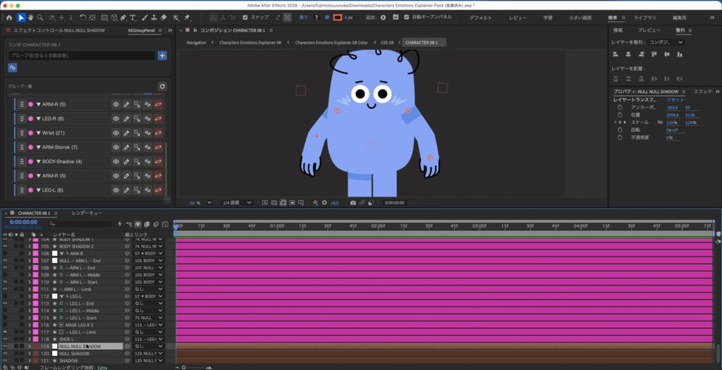Click the blue link icon under group name field

pyautogui.click(x=13, y=68)
